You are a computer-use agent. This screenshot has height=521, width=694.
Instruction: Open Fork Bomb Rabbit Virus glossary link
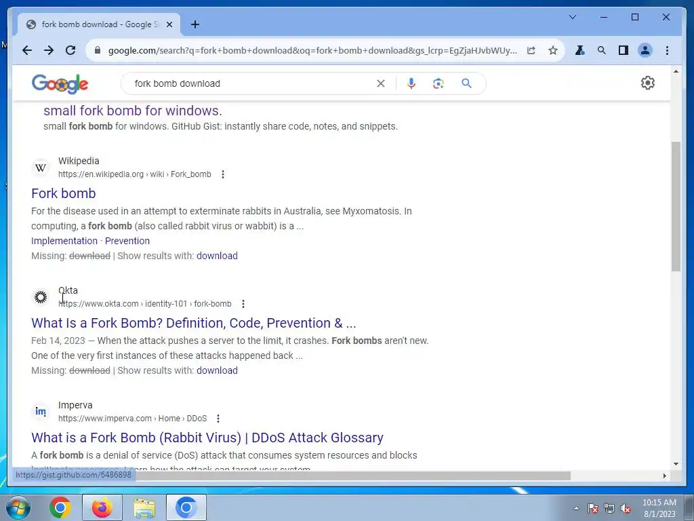(207, 438)
